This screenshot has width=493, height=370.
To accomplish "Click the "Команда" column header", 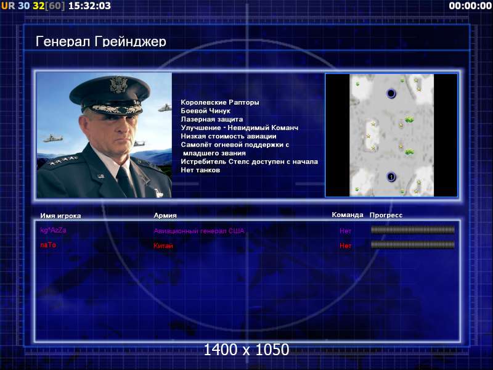I will (x=348, y=215).
